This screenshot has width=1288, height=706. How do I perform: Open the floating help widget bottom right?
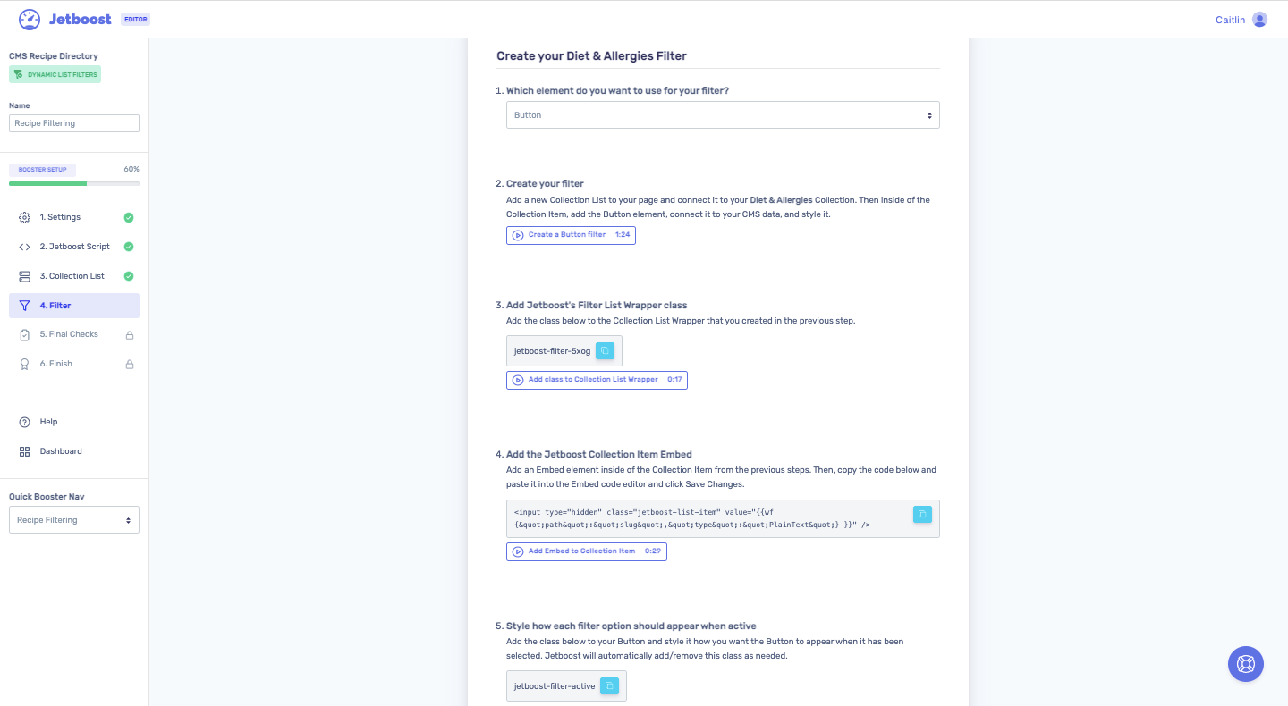1245,664
